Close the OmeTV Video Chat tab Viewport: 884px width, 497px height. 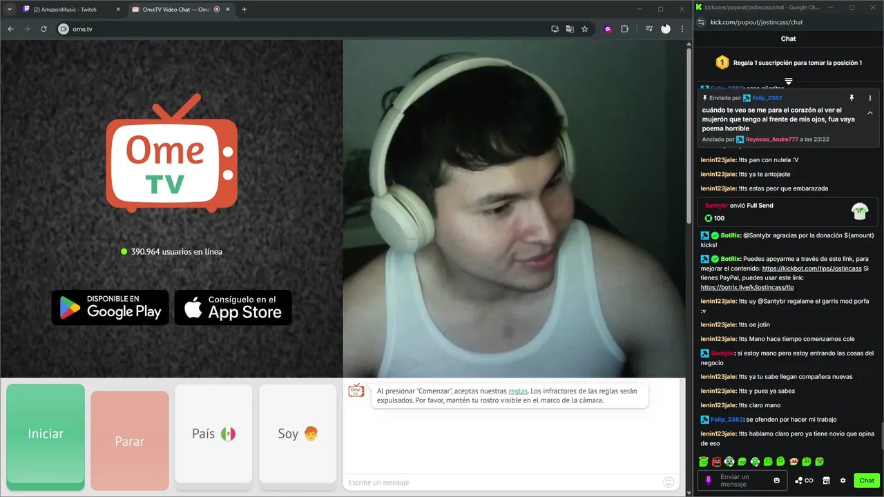(x=229, y=10)
